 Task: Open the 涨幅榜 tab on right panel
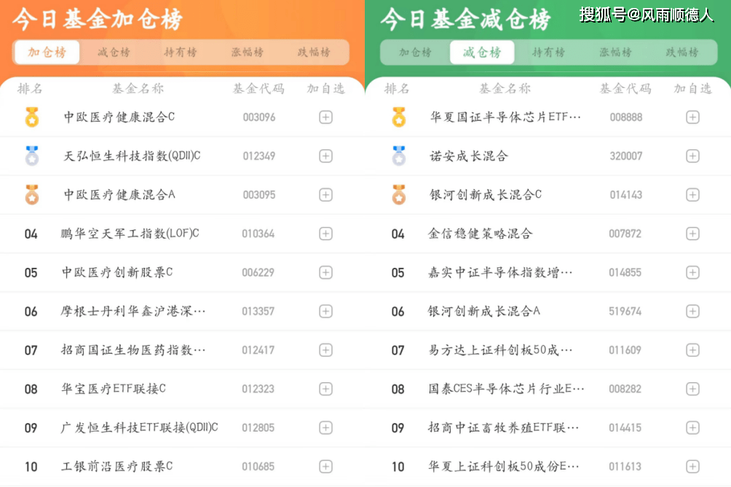[616, 52]
